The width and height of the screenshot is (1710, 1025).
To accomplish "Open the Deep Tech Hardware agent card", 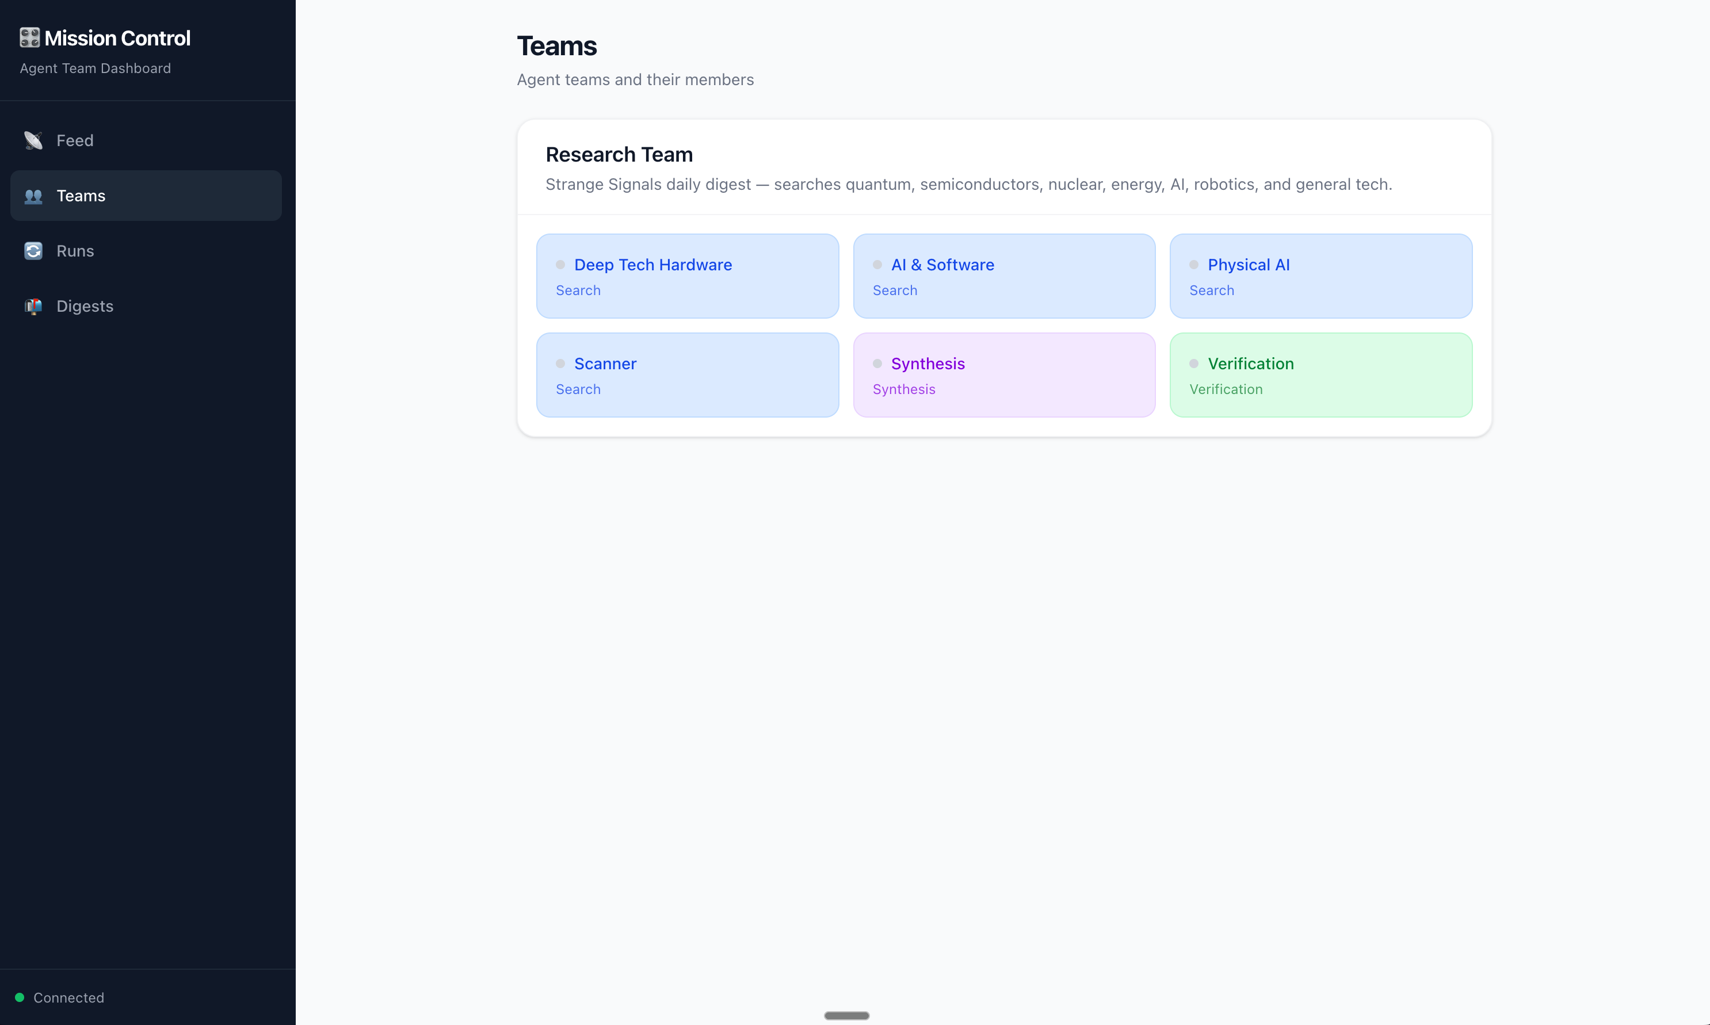I will pyautogui.click(x=688, y=276).
